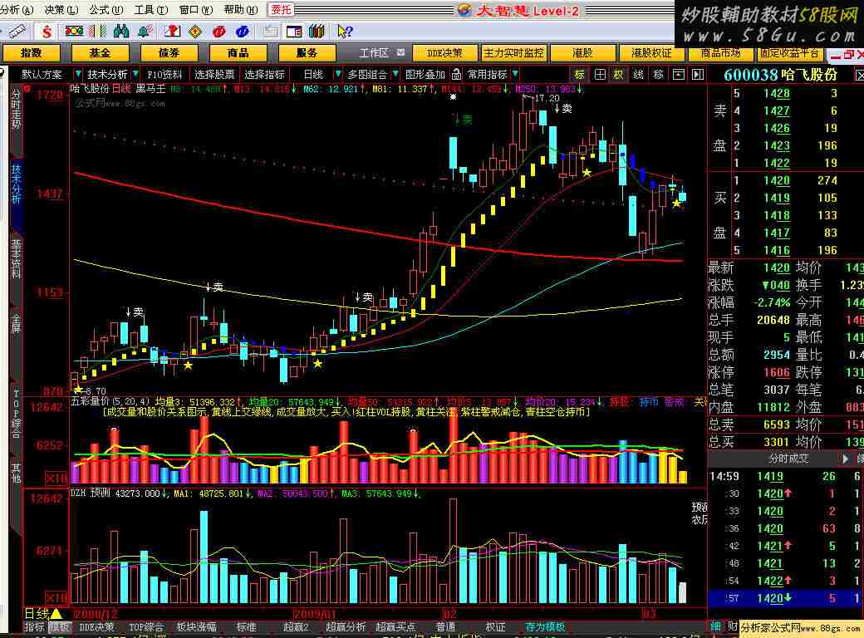
Task: Click the Dazhihui Level-2 logo icon
Action: click(x=464, y=10)
